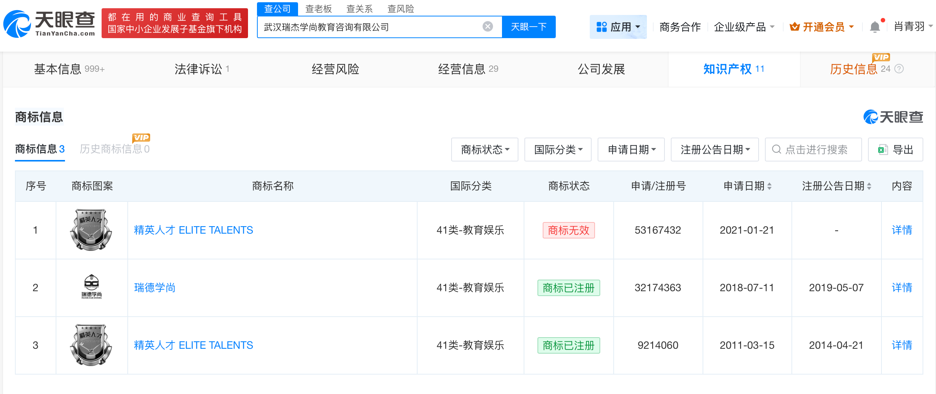Clear the search box with the X icon
The height and width of the screenshot is (394, 936).
point(487,27)
